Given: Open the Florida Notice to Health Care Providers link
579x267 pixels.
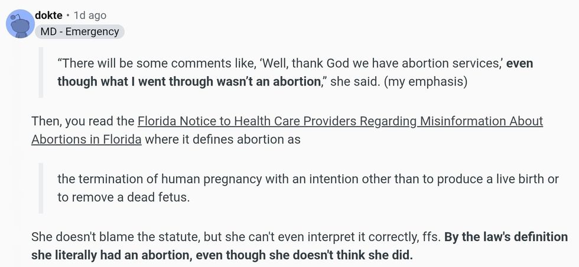Looking at the screenshot, I should (340, 121).
